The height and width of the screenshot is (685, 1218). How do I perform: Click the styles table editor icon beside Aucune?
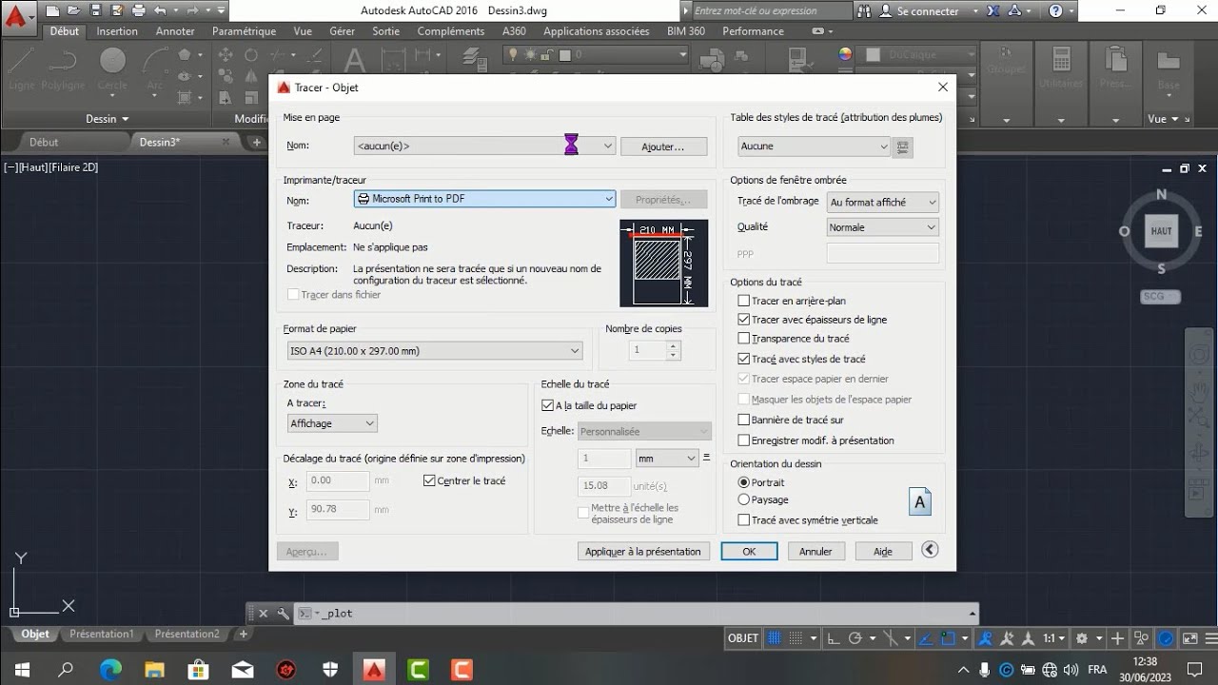904,147
